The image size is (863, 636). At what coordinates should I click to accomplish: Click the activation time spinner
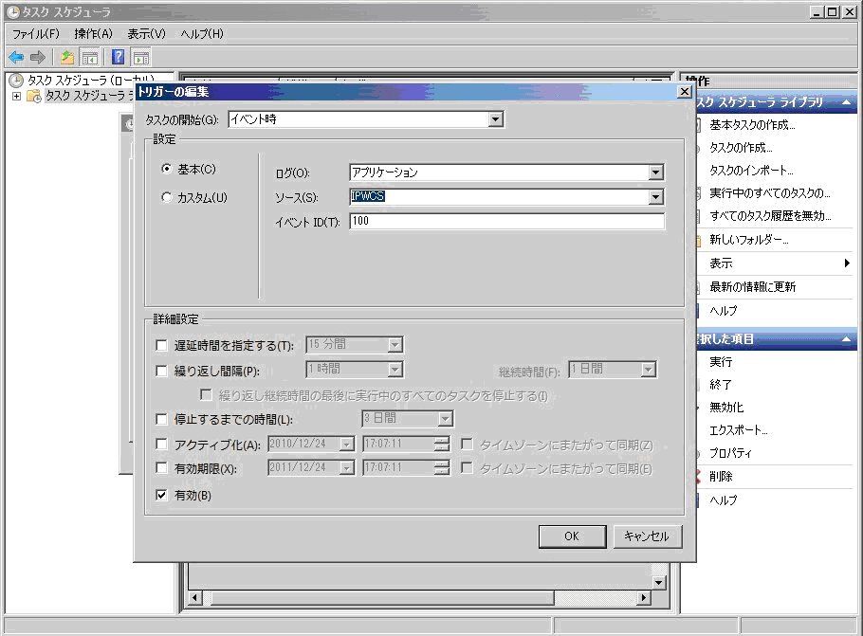click(442, 444)
